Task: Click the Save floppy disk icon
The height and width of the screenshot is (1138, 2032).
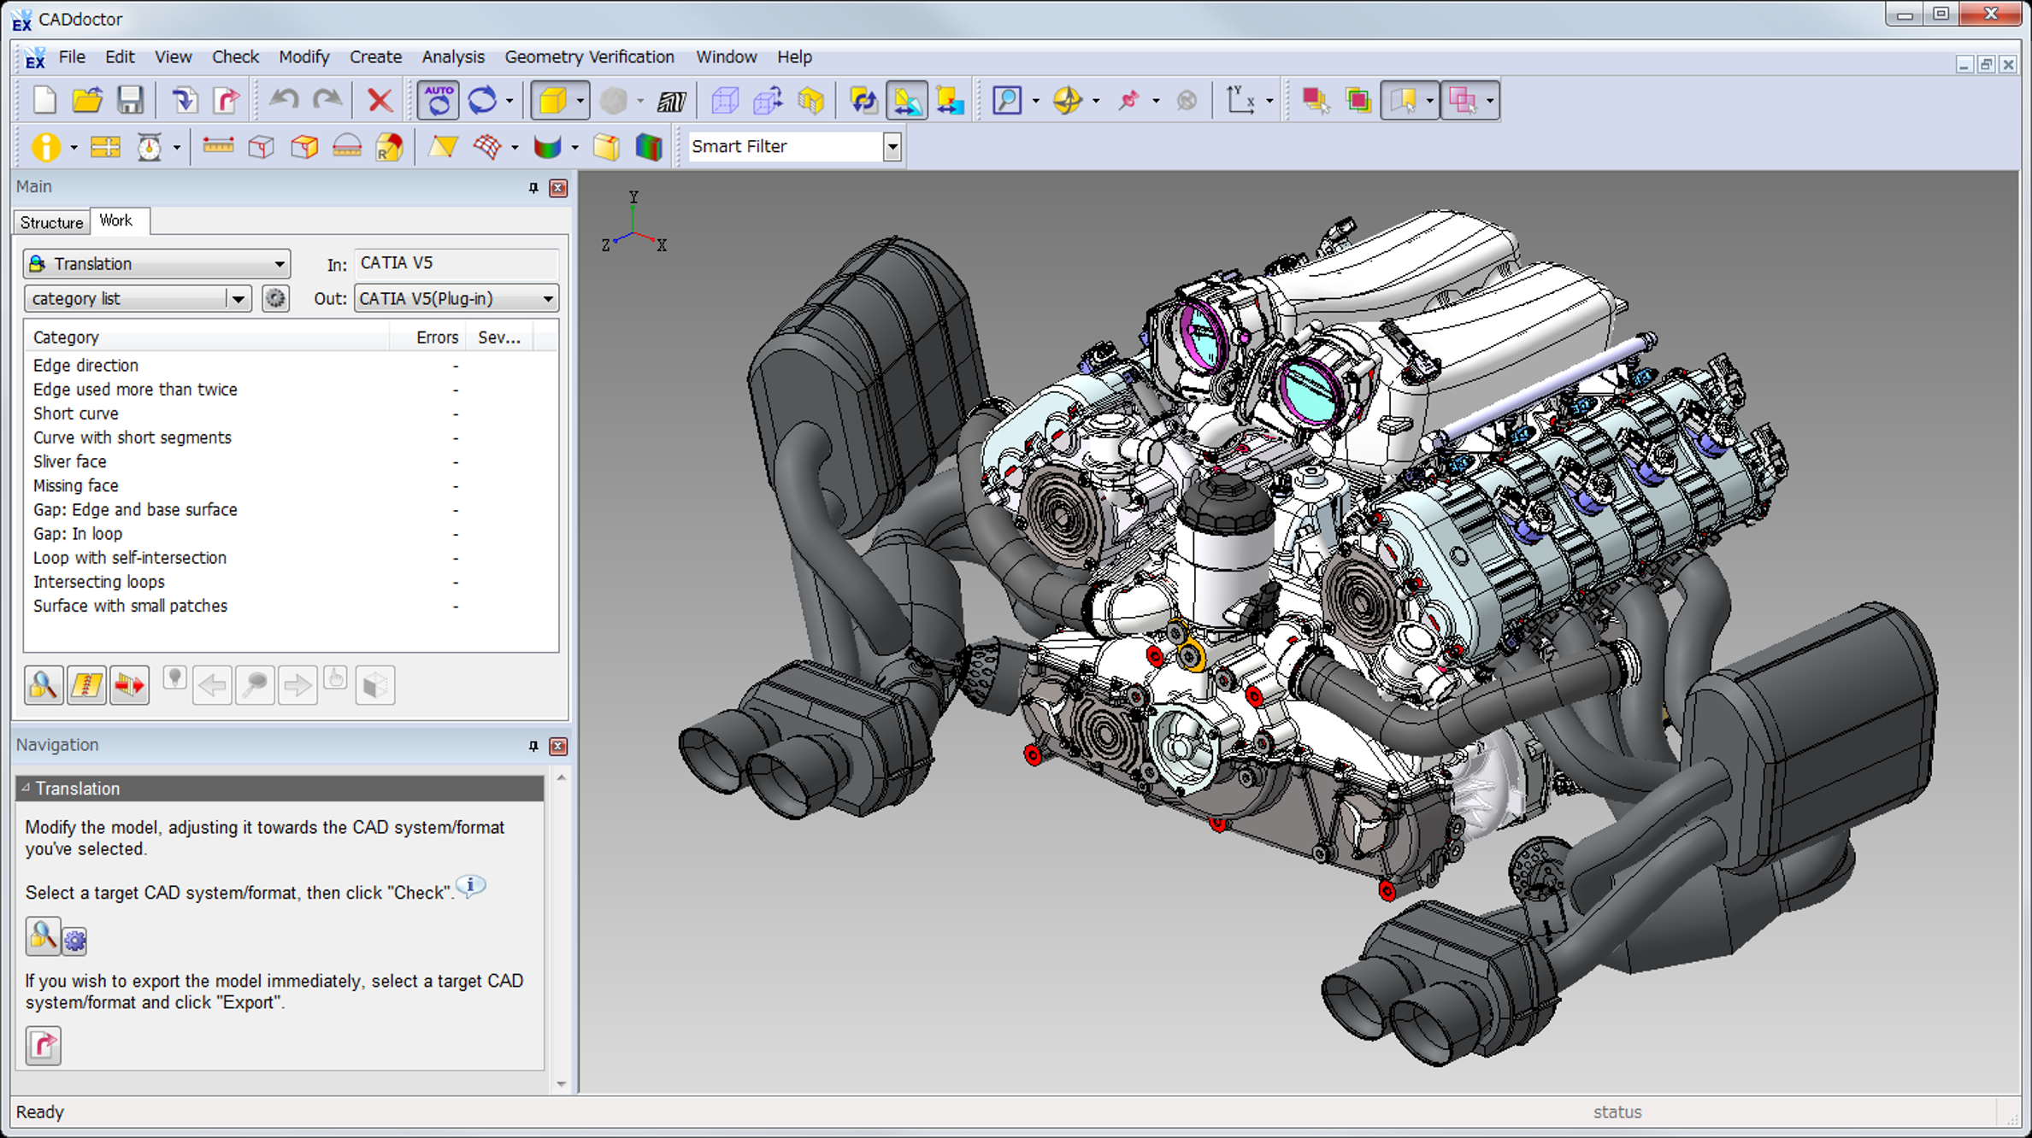Action: click(x=130, y=101)
